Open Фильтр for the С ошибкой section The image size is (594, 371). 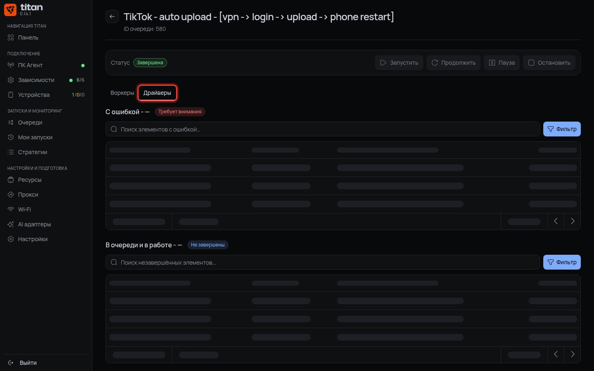tap(562, 129)
